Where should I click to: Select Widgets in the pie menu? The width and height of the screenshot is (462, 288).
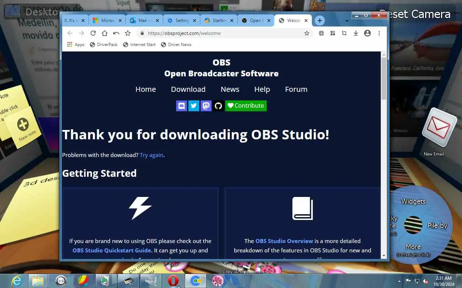(413, 201)
